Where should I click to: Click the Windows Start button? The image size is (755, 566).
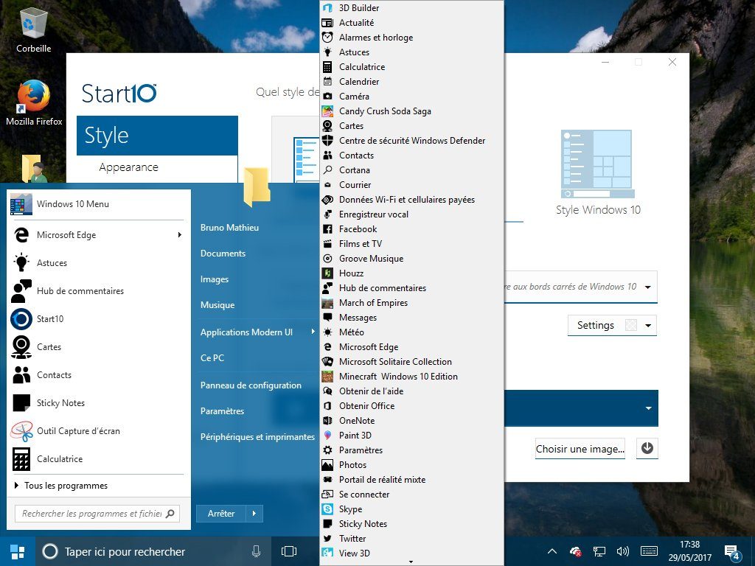(x=18, y=551)
